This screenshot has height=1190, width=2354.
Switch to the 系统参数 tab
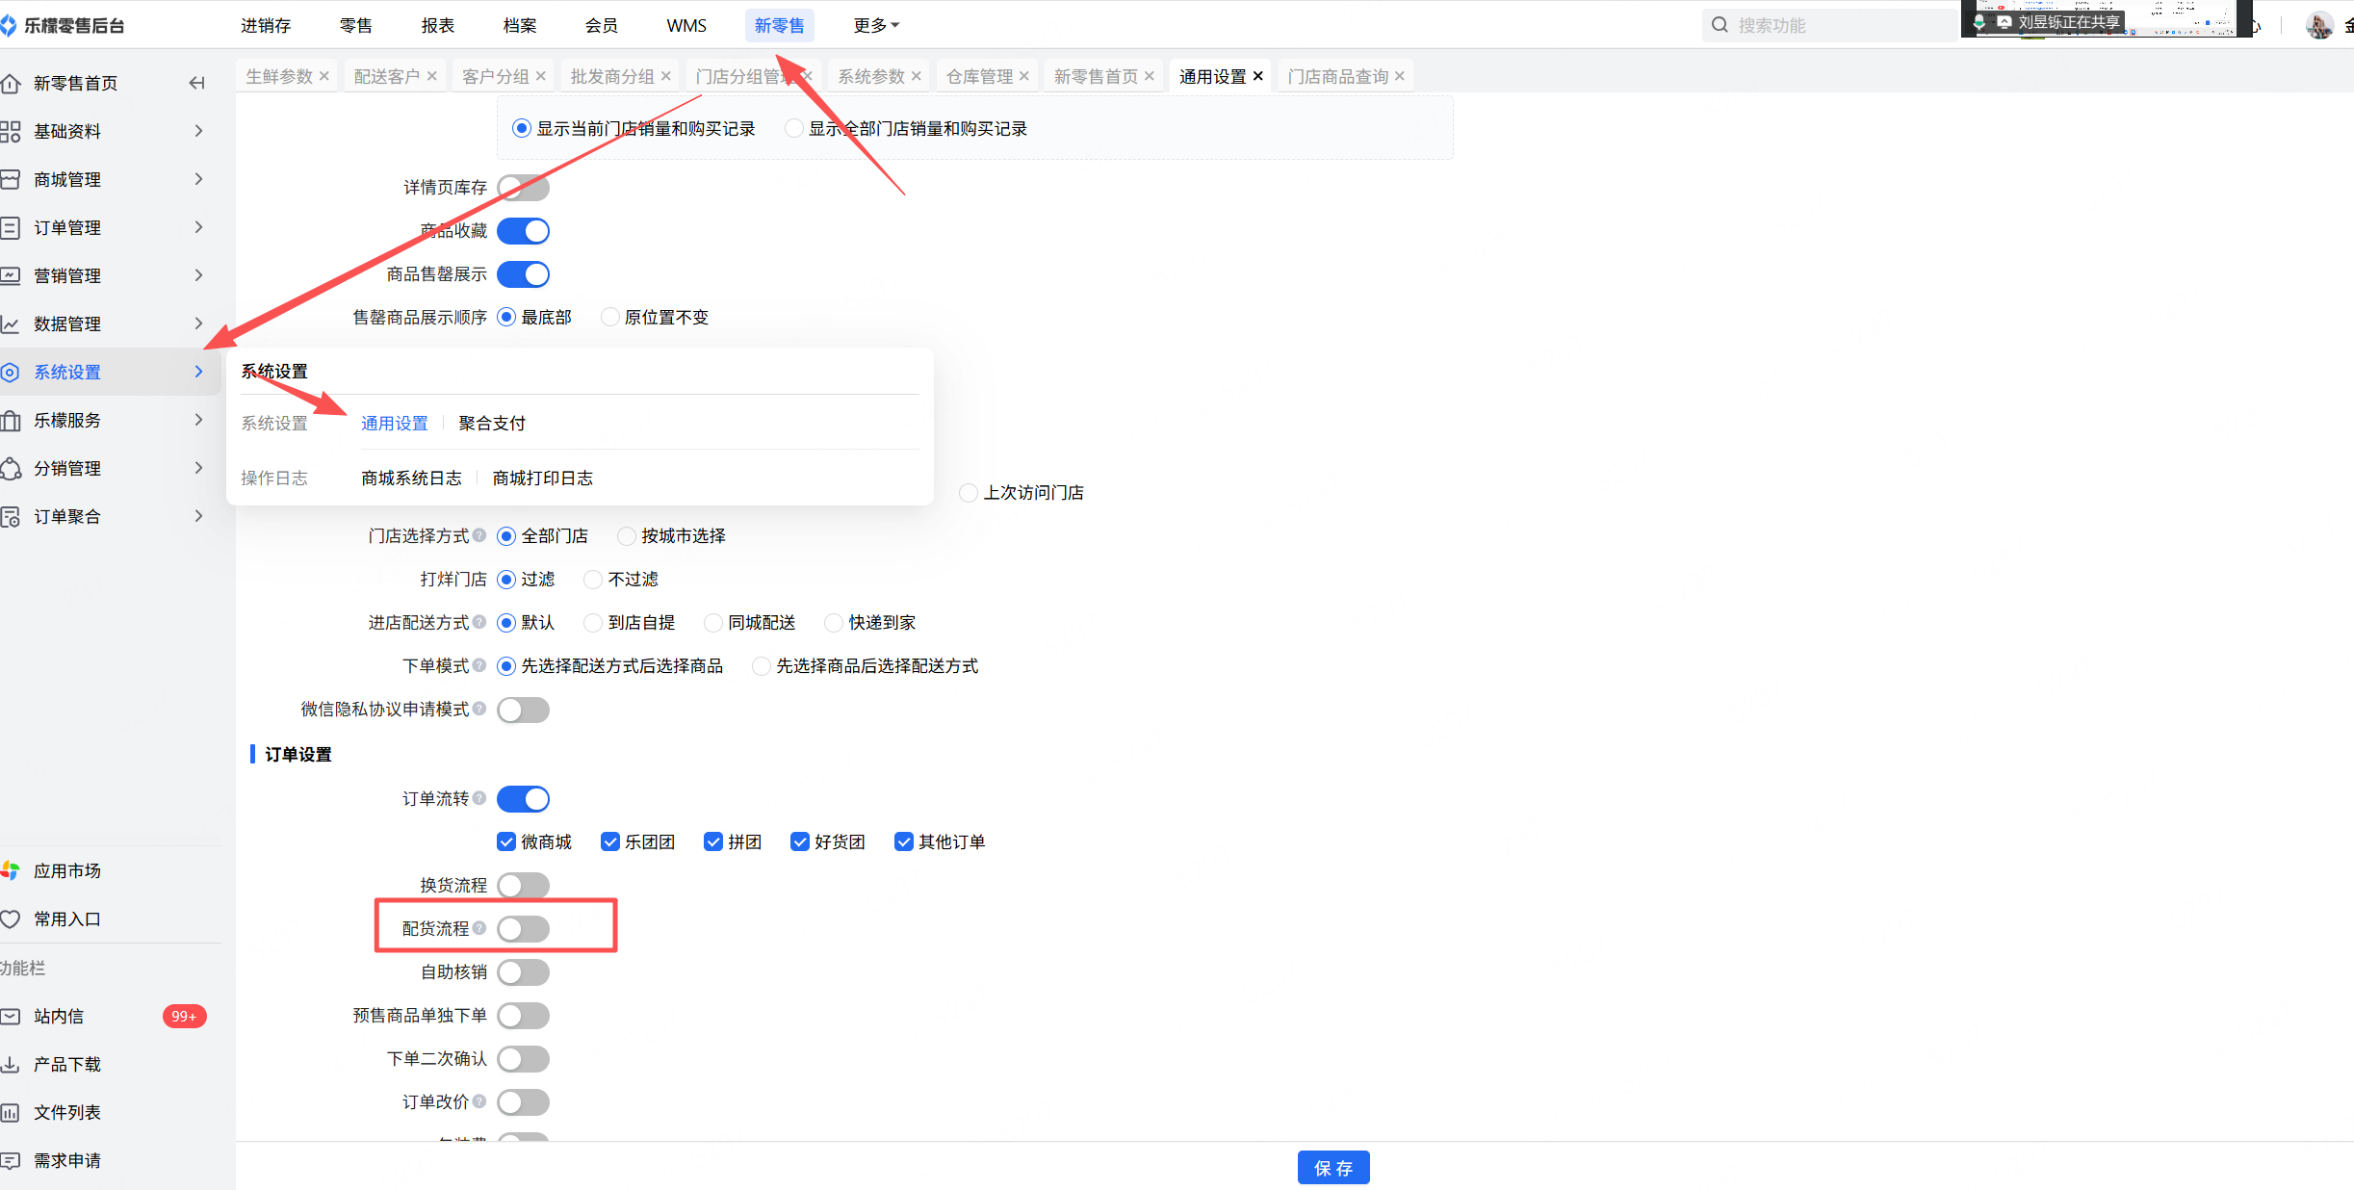(x=870, y=76)
